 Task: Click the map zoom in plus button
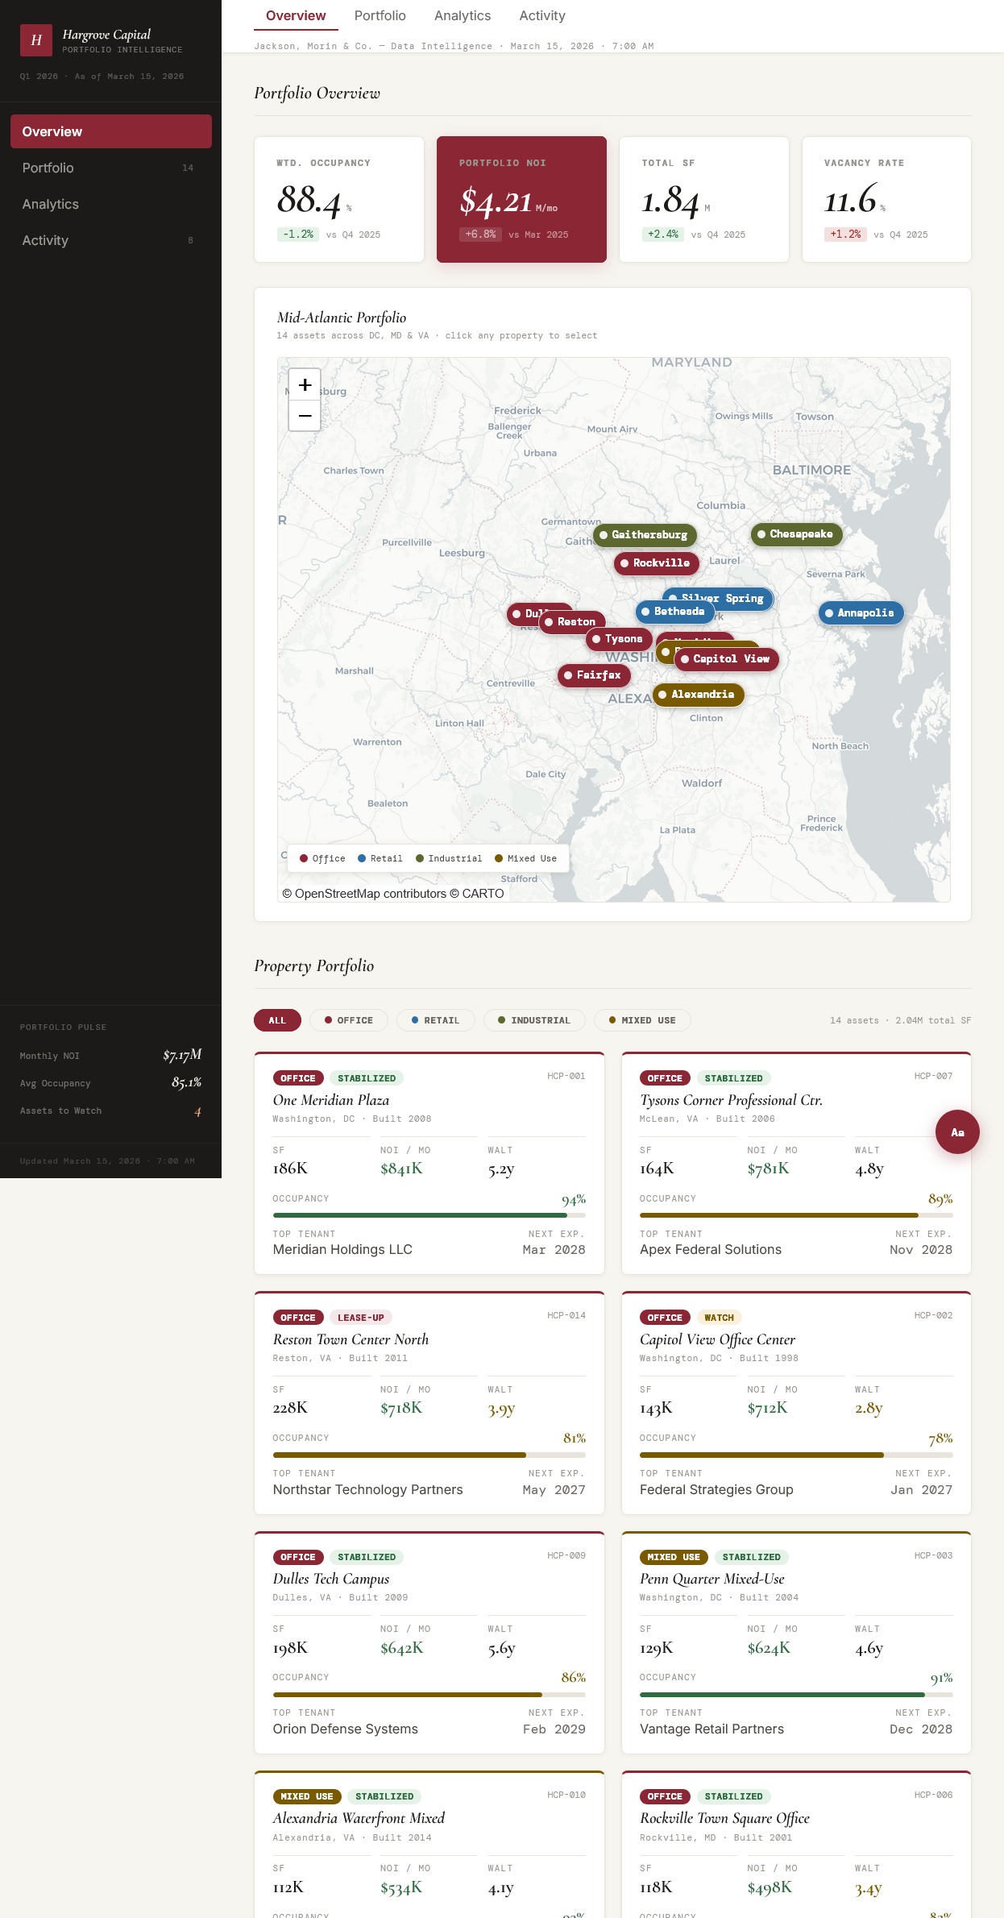coord(305,385)
